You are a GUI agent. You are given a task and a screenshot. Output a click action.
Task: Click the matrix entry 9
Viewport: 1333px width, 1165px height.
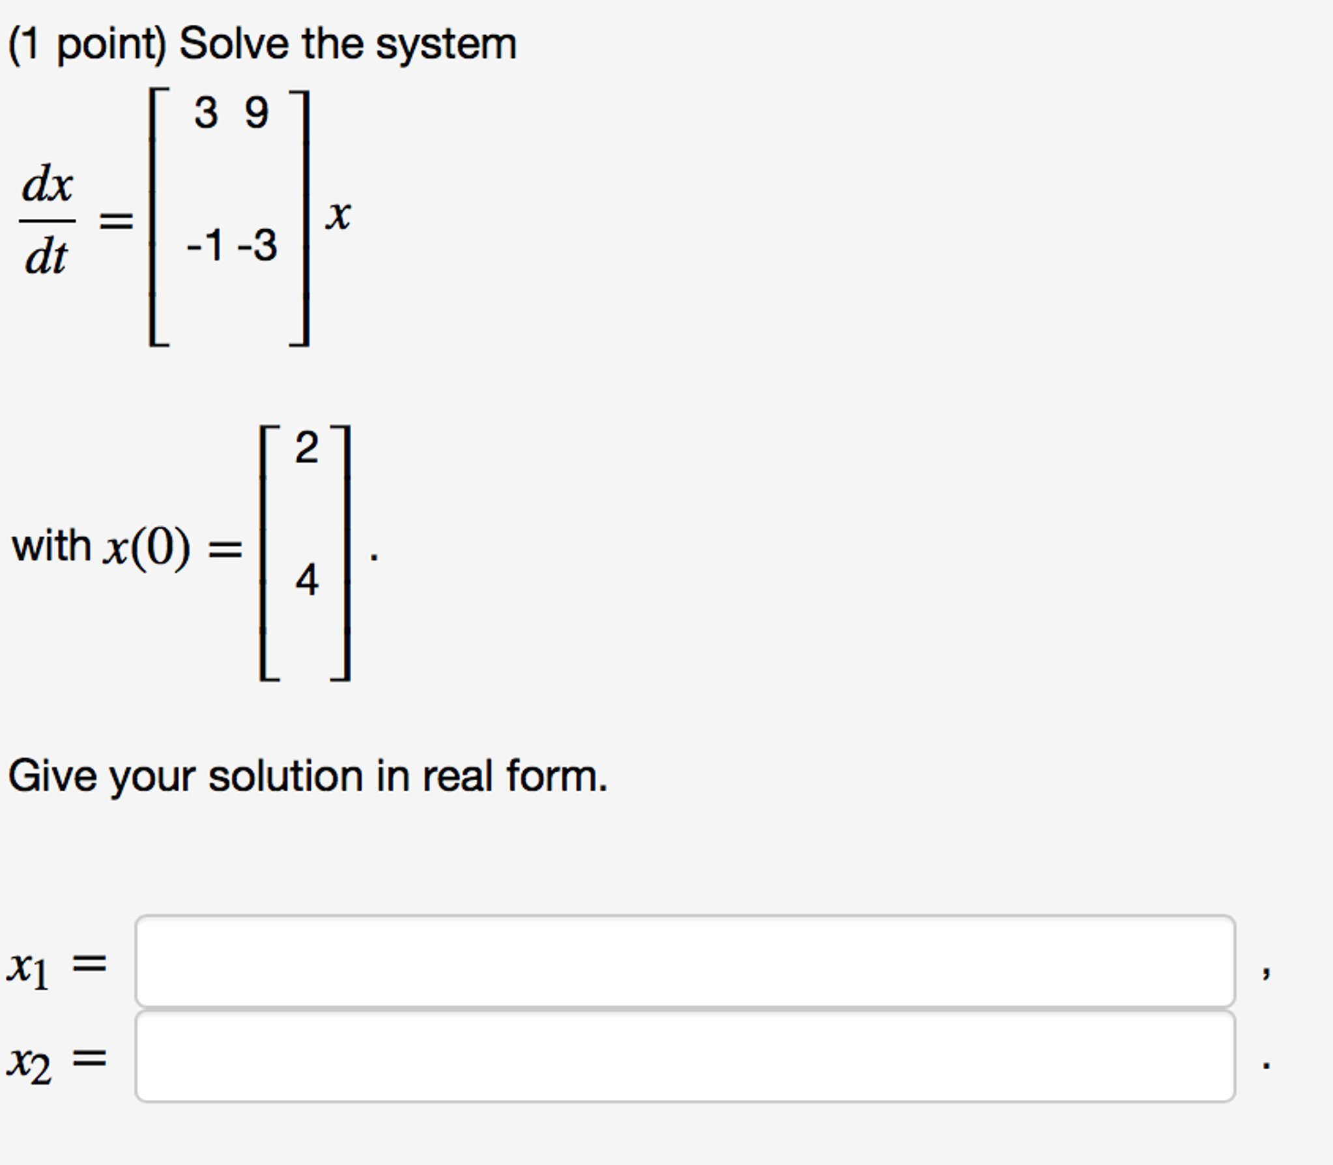(x=256, y=112)
